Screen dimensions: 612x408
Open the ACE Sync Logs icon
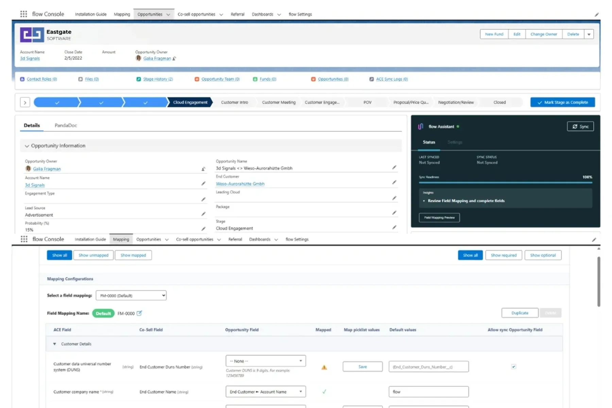pos(371,79)
